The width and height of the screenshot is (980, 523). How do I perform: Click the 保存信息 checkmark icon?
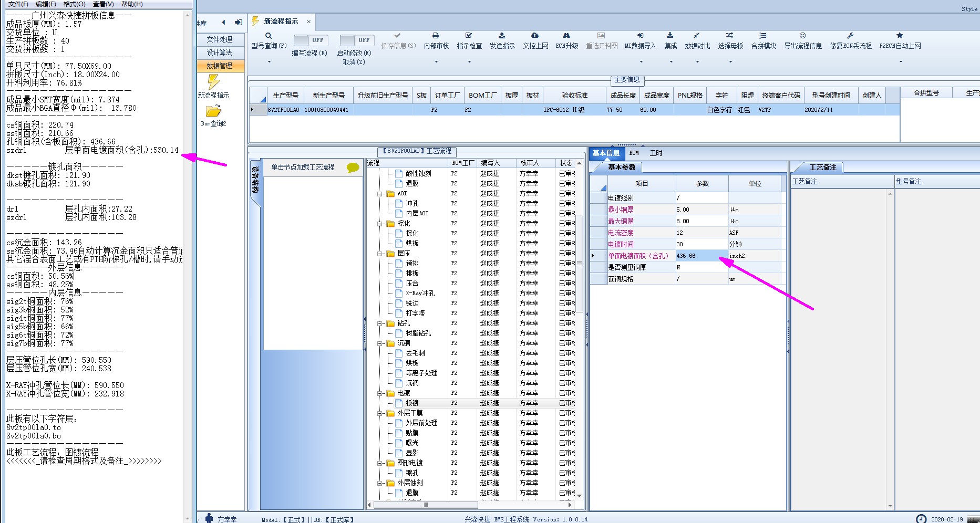pos(398,35)
